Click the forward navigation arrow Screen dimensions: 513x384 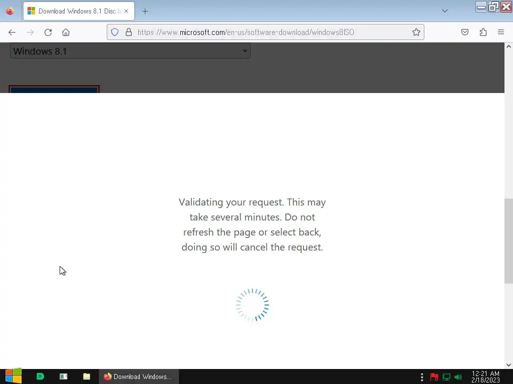[30, 32]
